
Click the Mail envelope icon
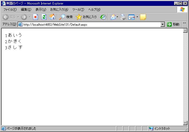point(113,17)
